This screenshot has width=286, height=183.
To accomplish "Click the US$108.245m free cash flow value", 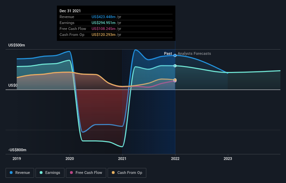I will 103,29.
